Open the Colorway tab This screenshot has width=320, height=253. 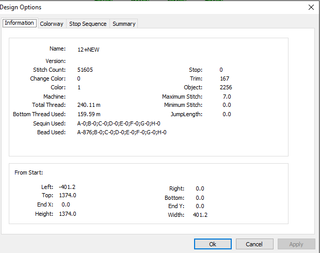[52, 24]
